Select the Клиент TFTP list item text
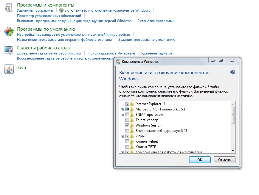The image size is (259, 195). pyautogui.click(x=146, y=147)
